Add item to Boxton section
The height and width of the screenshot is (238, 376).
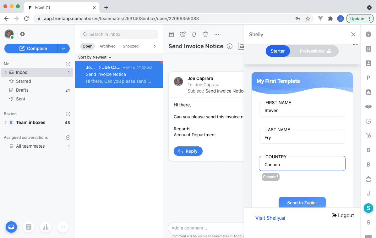point(68,114)
